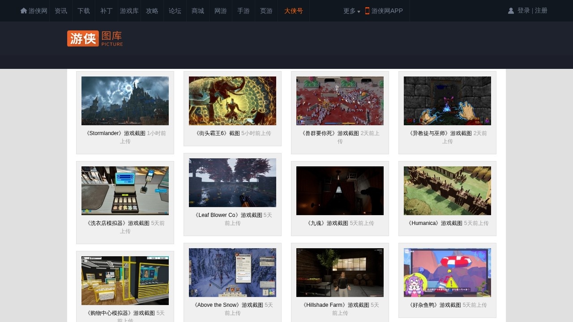573x322 pixels.
Task: Click the 游侠图库 PICTURE logo
Action: [95, 38]
